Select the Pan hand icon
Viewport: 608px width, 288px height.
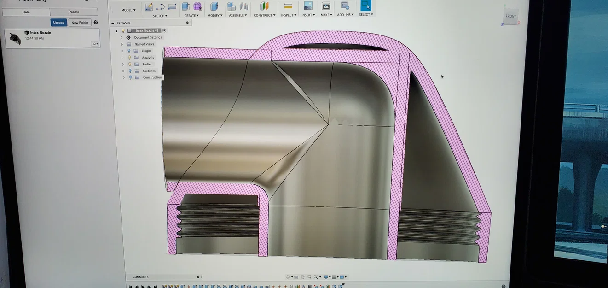[x=302, y=277]
